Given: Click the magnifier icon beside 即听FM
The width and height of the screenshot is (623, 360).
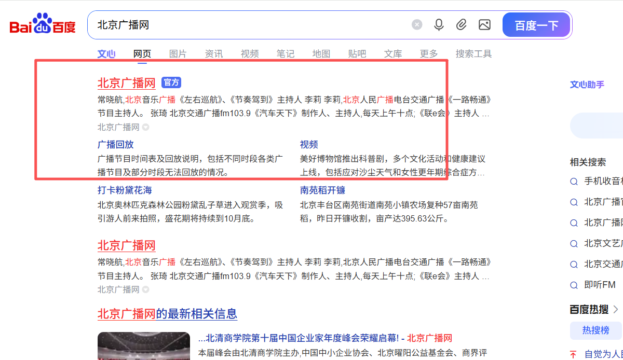Looking at the screenshot, I should 574,285.
